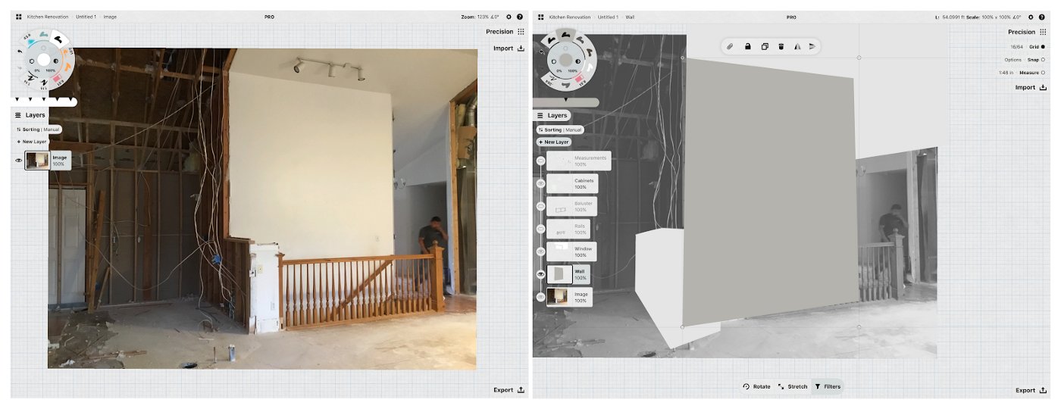Click Import in the right window

[x=1031, y=88]
